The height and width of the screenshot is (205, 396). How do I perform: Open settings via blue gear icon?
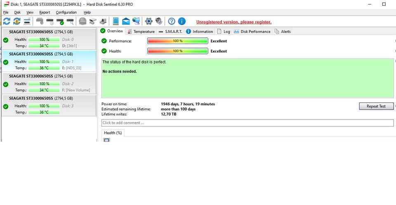click(149, 21)
